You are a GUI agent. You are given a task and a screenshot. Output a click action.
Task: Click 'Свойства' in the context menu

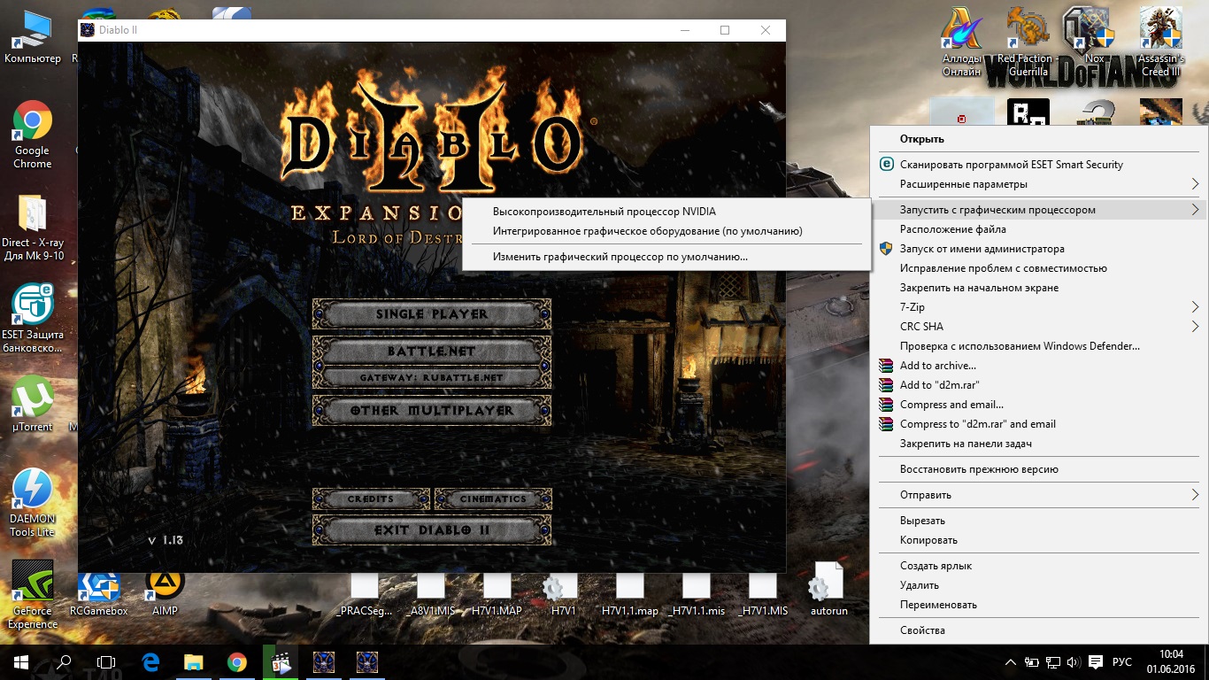(922, 630)
